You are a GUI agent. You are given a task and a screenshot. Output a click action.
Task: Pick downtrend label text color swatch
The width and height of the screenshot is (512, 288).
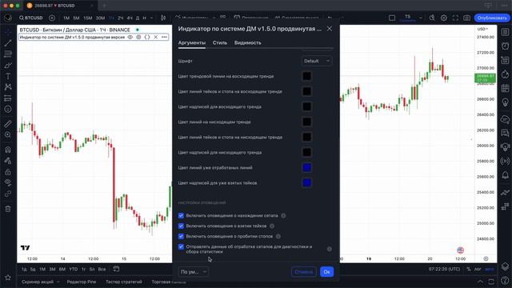306,152
